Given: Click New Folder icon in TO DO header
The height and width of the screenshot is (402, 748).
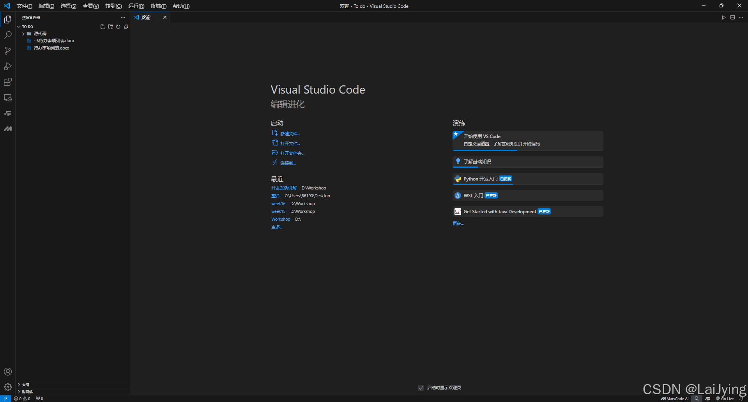Looking at the screenshot, I should point(110,27).
